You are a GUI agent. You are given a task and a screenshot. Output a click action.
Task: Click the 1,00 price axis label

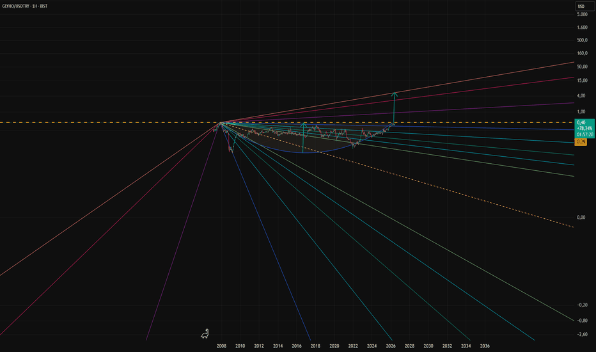click(x=581, y=112)
